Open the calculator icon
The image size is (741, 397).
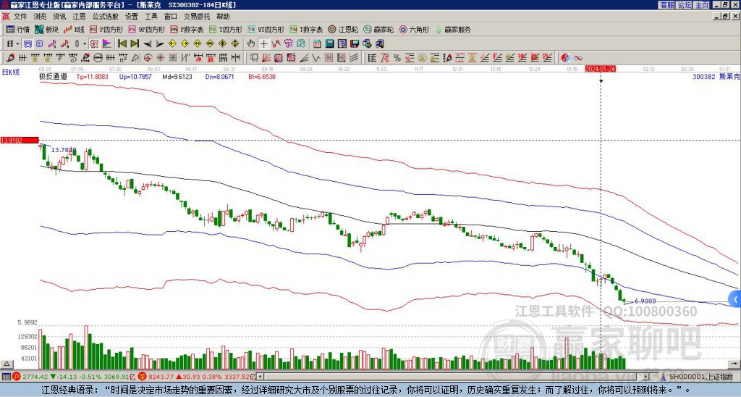(x=329, y=44)
